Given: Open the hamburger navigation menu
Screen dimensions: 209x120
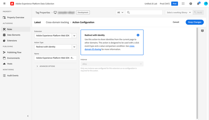Looking at the screenshot, I should point(4,4).
